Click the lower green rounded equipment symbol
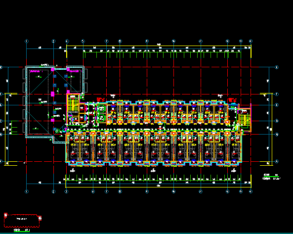This screenshot has width=293, height=234. click(x=101, y=118)
